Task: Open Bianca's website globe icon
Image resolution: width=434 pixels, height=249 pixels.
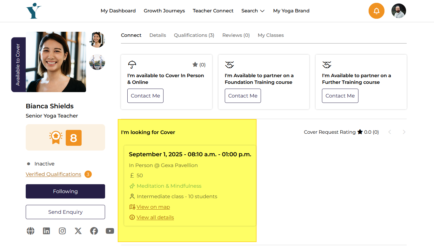Action: 30,231
